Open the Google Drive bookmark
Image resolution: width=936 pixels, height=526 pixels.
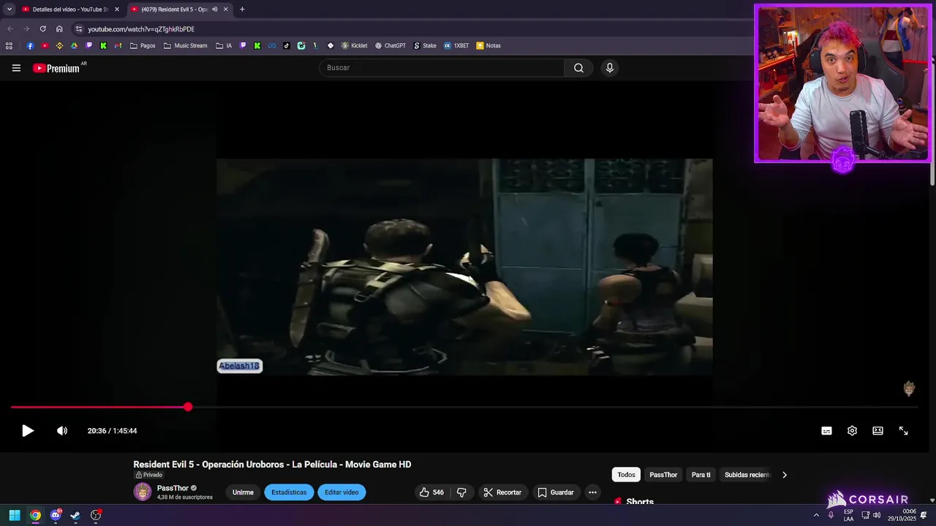coord(74,45)
